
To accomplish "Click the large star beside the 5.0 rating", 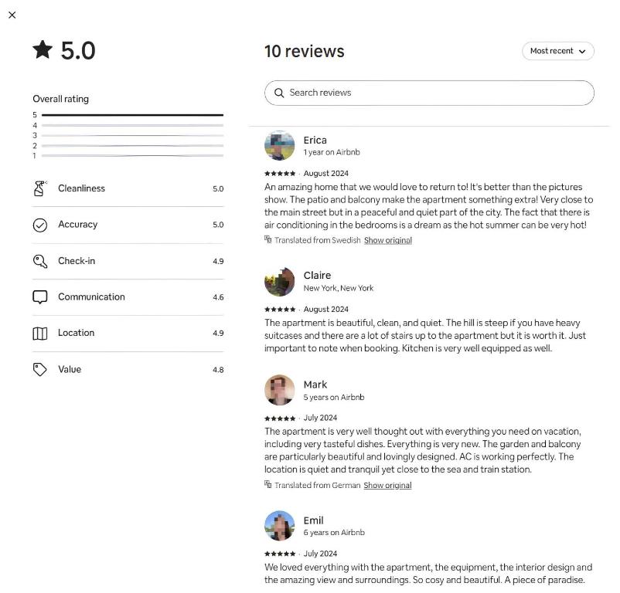I will (43, 50).
